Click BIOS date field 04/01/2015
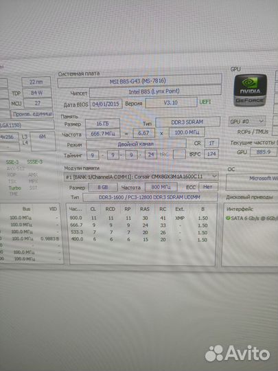Screen dimensions: 278x371 (106, 104)
